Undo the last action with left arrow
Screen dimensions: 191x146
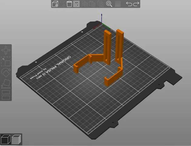click(129, 4)
